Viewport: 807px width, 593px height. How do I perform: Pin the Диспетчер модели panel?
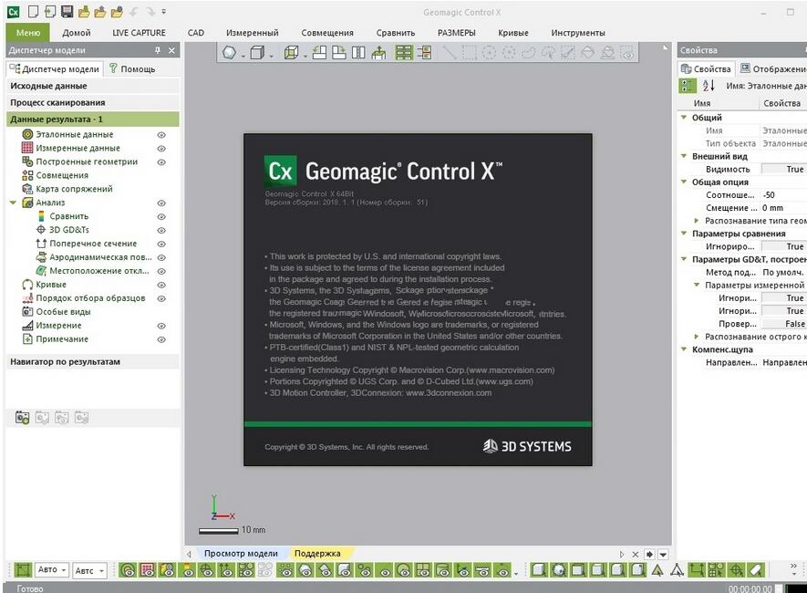(158, 50)
